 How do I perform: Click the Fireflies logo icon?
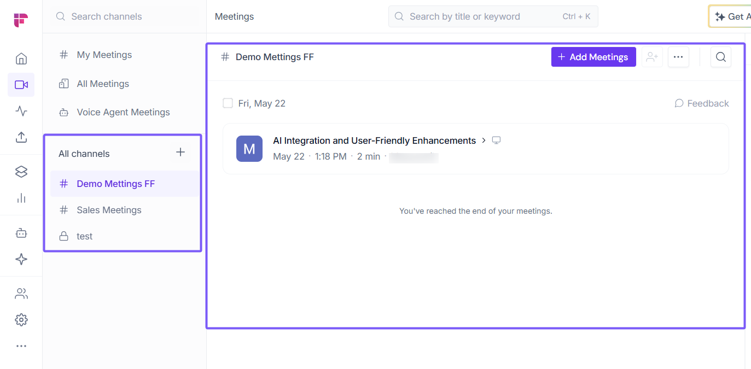[21, 20]
